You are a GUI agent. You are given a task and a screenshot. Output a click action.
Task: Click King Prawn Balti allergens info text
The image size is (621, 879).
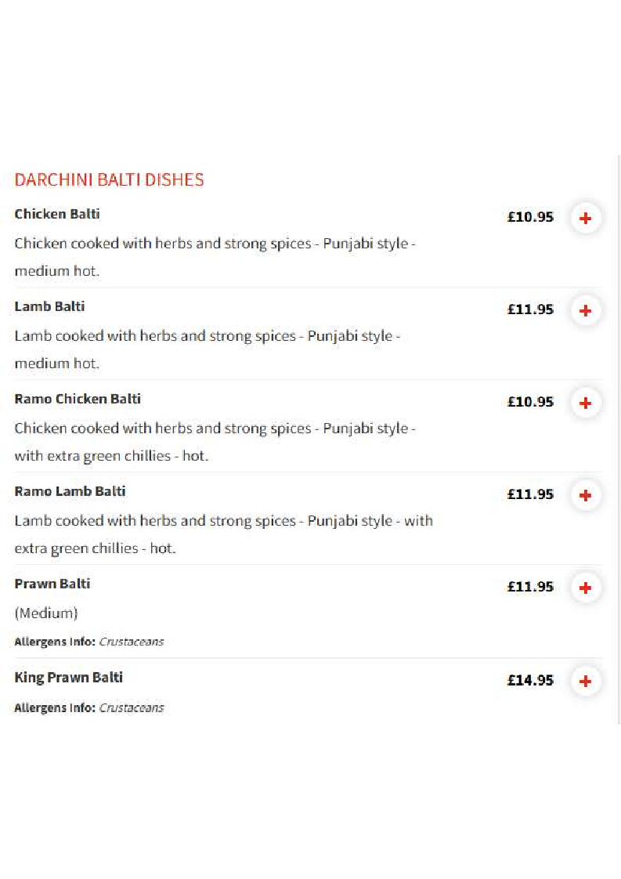pyautogui.click(x=89, y=708)
